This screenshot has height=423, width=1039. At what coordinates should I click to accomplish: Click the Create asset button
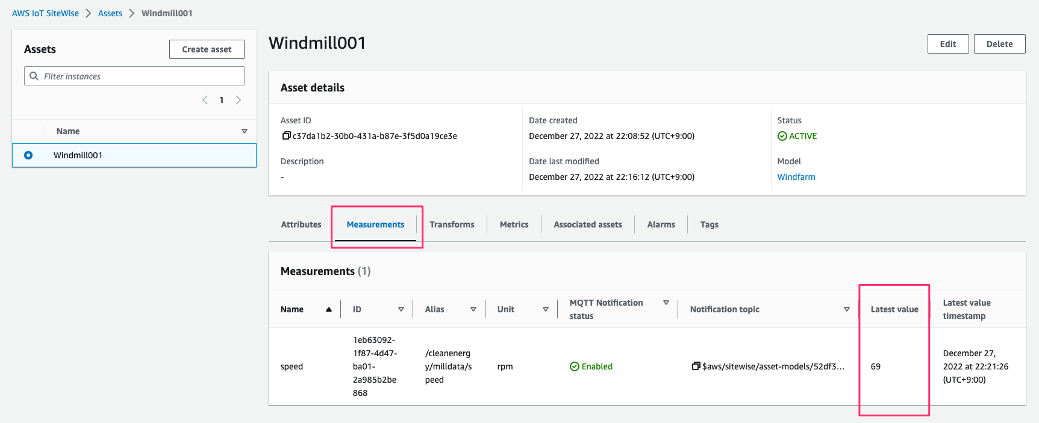point(207,49)
